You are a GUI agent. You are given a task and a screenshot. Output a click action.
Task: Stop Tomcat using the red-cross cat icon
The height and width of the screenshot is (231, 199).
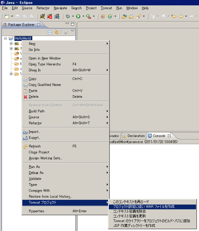pyautogui.click(x=50, y=16)
